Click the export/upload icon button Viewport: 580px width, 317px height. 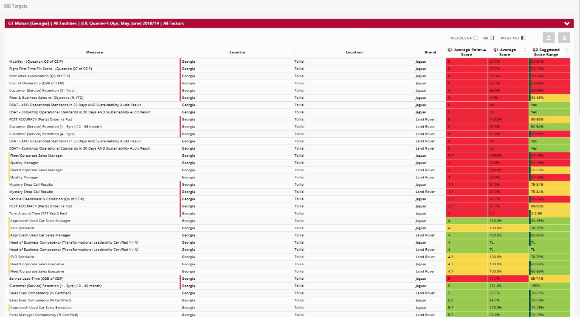click(549, 38)
